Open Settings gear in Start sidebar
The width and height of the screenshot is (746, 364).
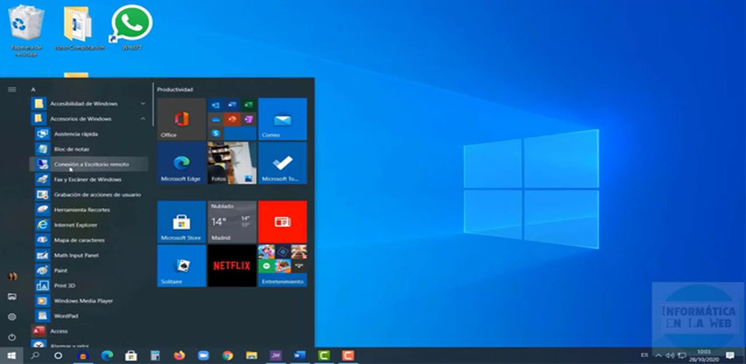[x=12, y=317]
